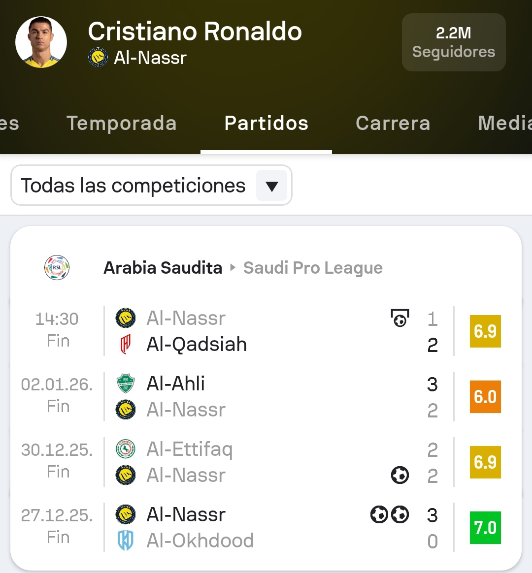532x573 pixels.
Task: Click the 2.2M Seguidores button
Action: (x=454, y=42)
